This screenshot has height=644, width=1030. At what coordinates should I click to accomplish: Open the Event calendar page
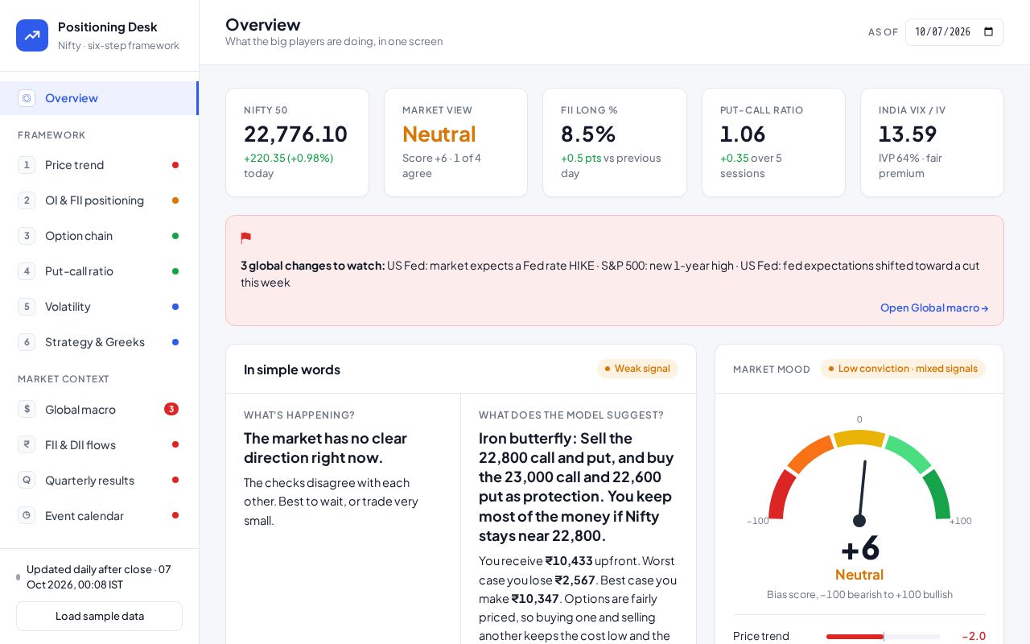click(x=99, y=515)
